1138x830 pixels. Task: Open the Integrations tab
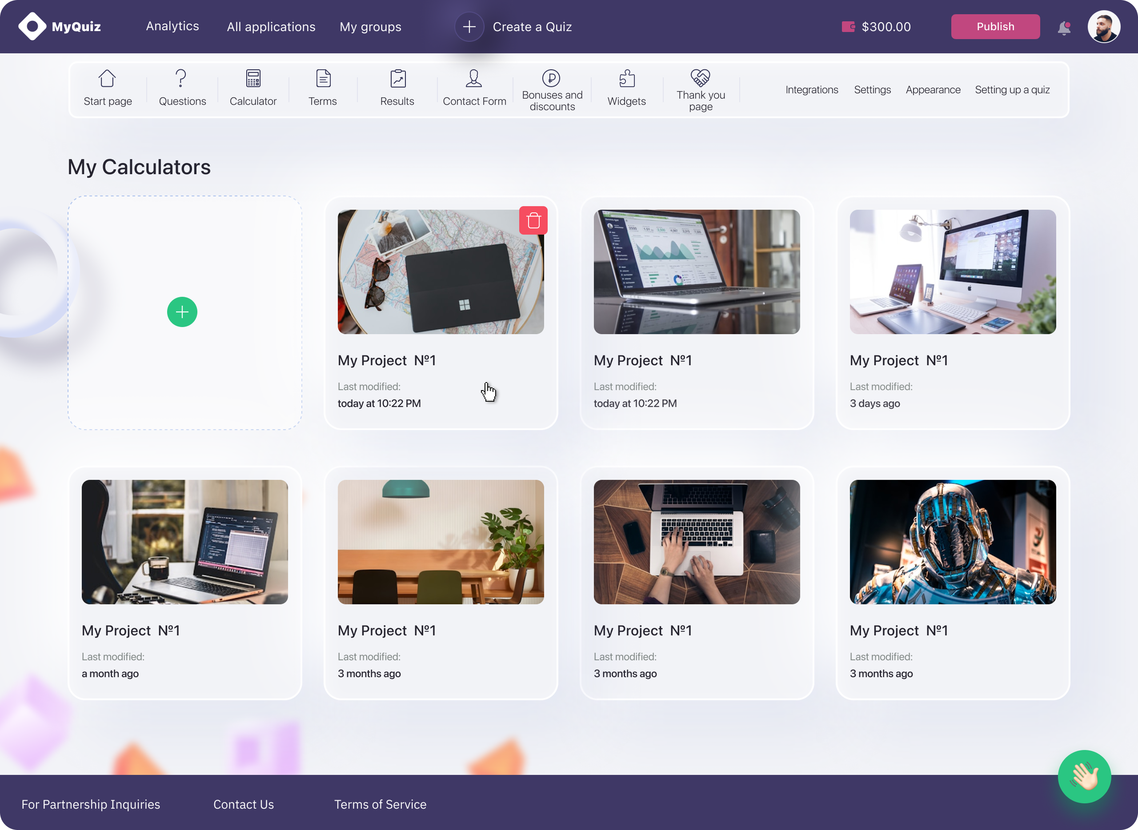click(812, 90)
